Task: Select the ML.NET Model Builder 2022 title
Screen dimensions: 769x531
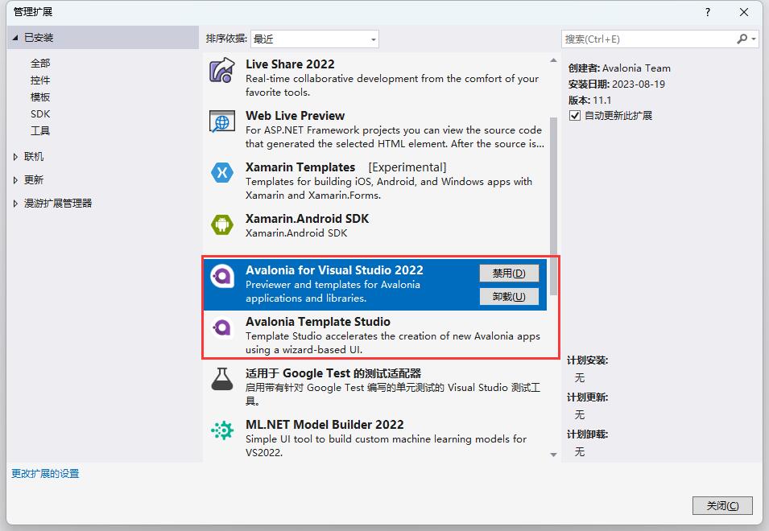Action: 325,425
